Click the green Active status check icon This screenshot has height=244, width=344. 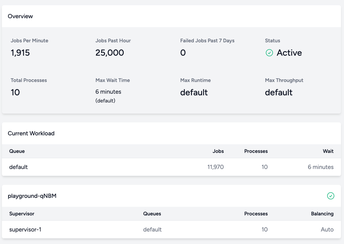[x=269, y=53]
